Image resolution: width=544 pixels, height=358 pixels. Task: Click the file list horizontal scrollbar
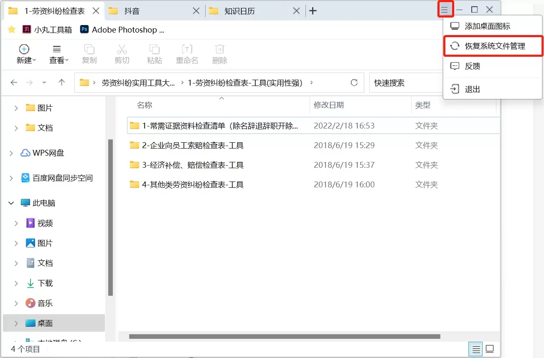point(285,336)
